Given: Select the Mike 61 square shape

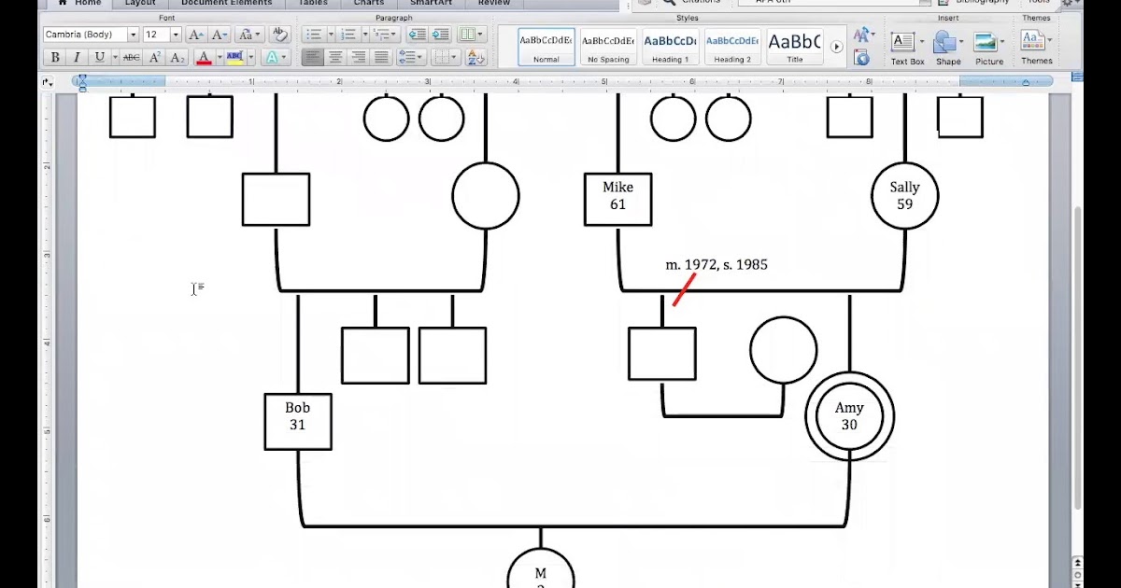Looking at the screenshot, I should pyautogui.click(x=617, y=199).
